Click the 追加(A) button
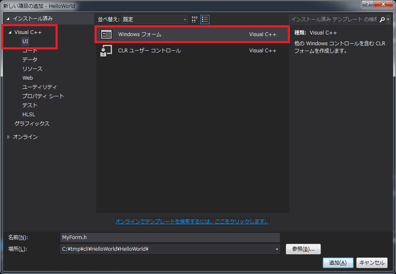The width and height of the screenshot is (396, 274). pyautogui.click(x=338, y=263)
